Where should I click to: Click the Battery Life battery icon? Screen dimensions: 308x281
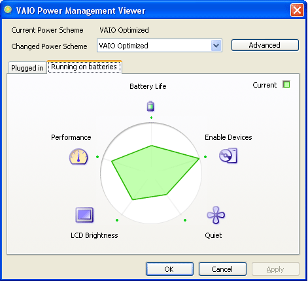click(x=150, y=107)
